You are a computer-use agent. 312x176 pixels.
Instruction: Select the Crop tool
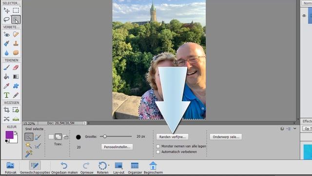point(6,110)
